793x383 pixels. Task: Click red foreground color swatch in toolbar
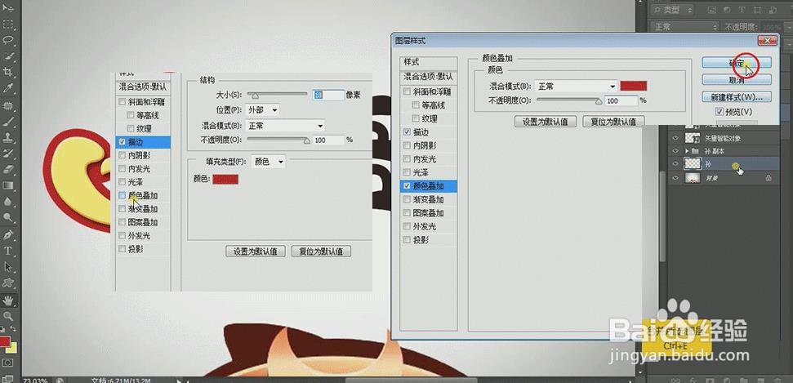(5, 342)
